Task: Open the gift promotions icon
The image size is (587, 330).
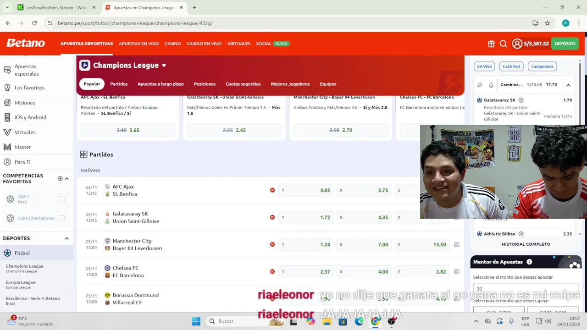Action: click(491, 44)
